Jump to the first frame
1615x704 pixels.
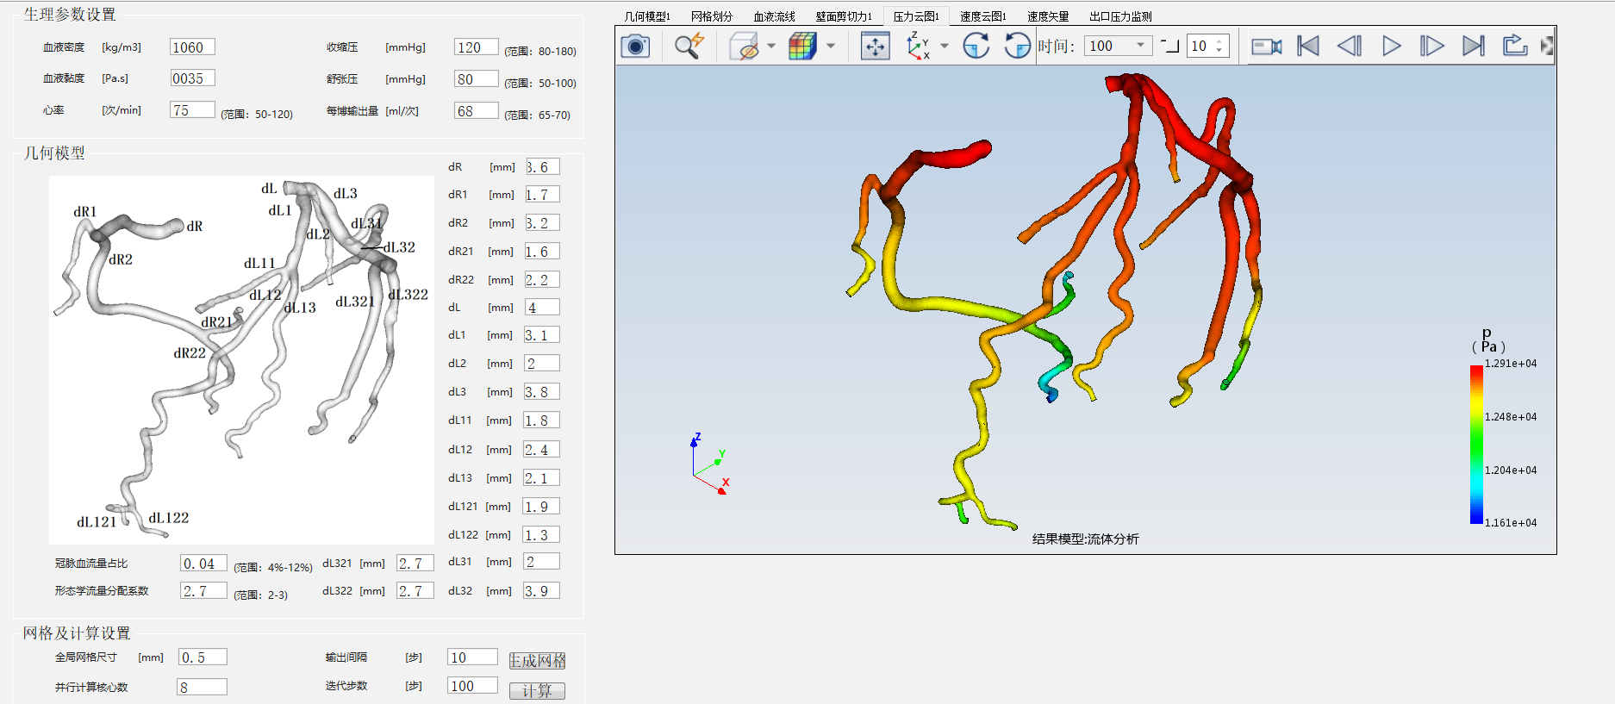pyautogui.click(x=1308, y=46)
